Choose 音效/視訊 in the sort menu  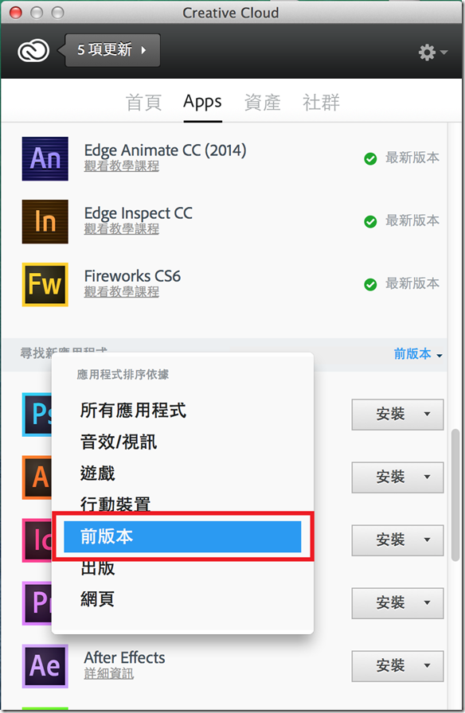pyautogui.click(x=119, y=442)
